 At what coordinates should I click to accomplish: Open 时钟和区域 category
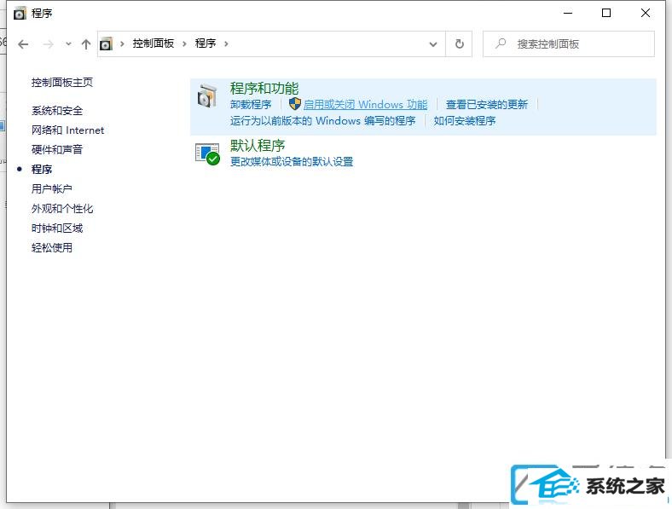(57, 228)
